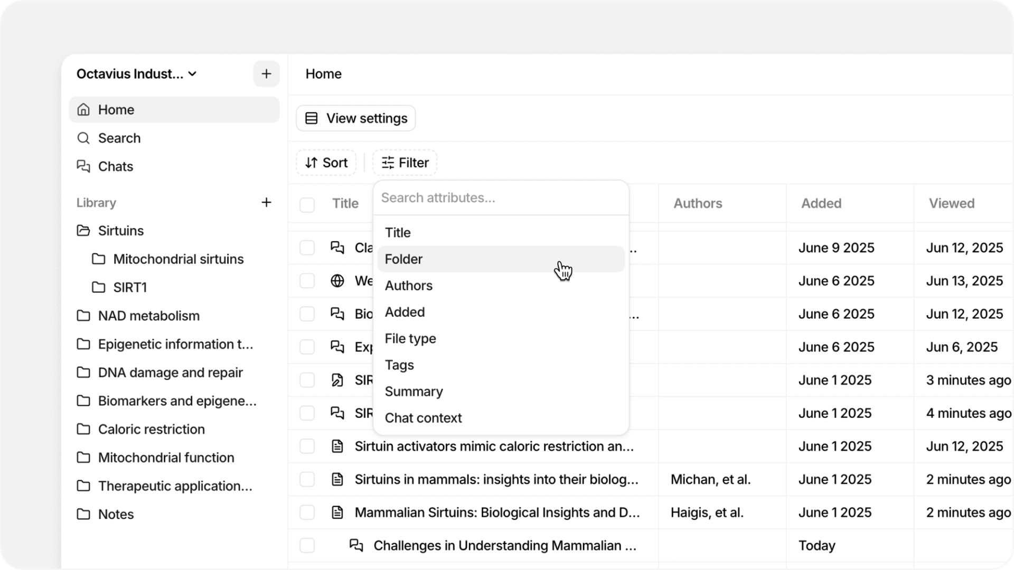The width and height of the screenshot is (1014, 570).
Task: Toggle the select-all checkbox in header
Action: point(307,204)
